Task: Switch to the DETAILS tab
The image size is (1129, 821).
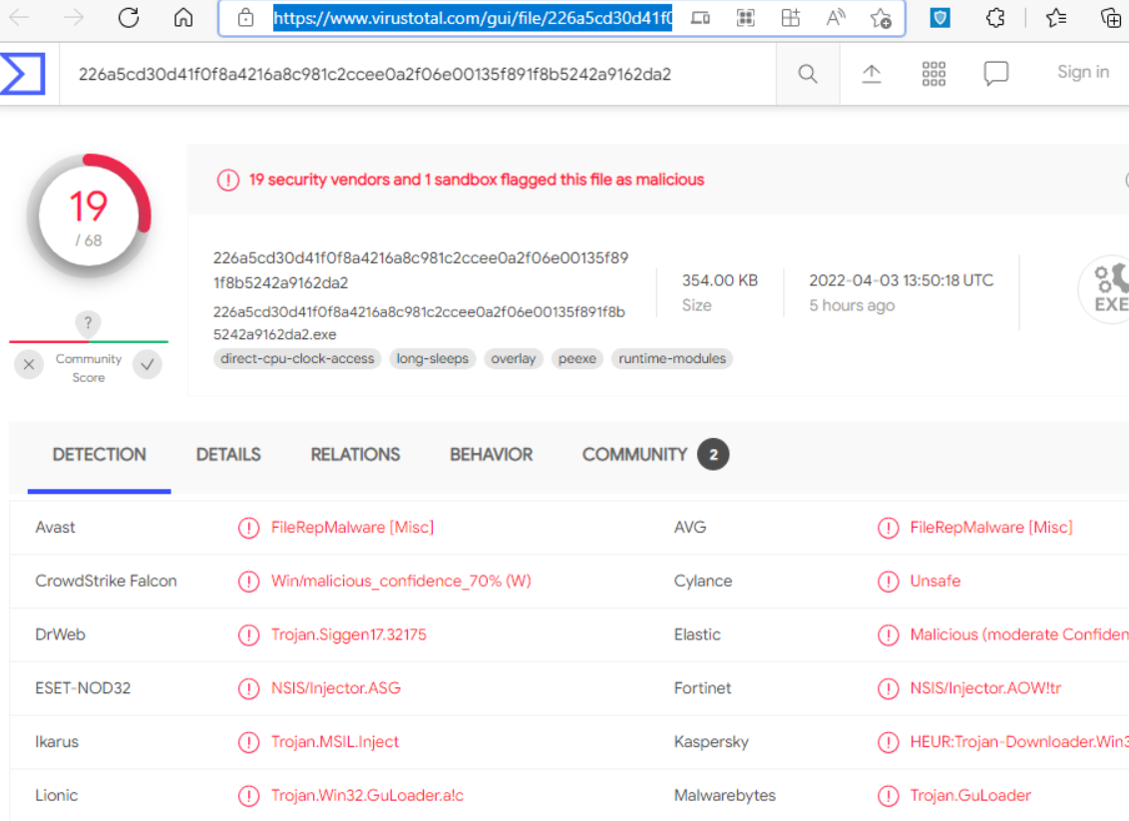Action: tap(228, 455)
